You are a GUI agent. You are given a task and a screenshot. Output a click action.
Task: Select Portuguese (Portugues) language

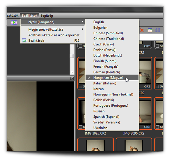point(112,105)
